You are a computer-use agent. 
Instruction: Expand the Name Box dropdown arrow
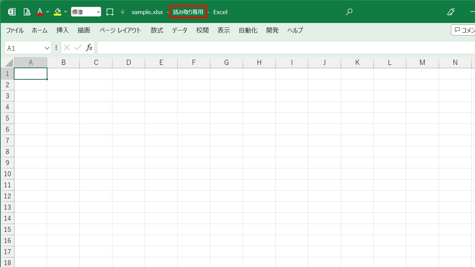coord(47,47)
